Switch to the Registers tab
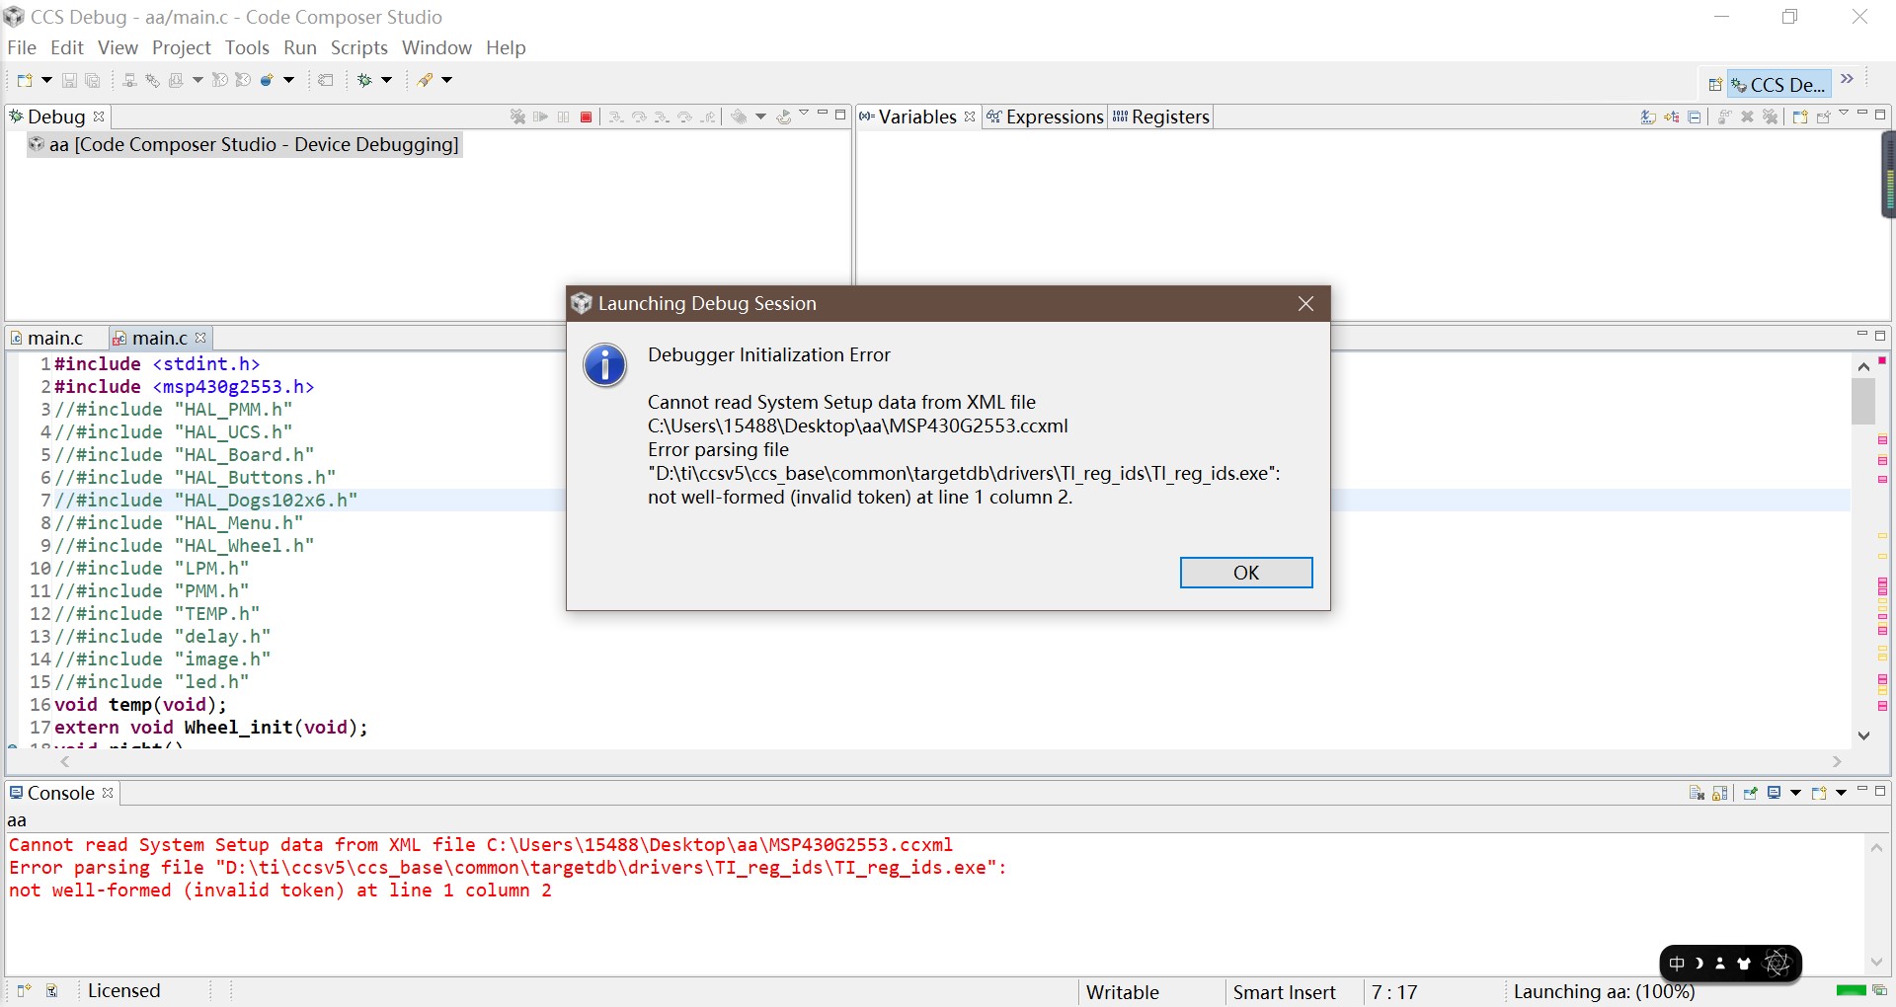Image resolution: width=1896 pixels, height=1007 pixels. [x=1161, y=116]
